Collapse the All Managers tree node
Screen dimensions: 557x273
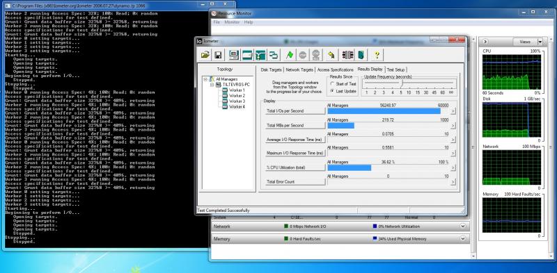tap(205, 79)
